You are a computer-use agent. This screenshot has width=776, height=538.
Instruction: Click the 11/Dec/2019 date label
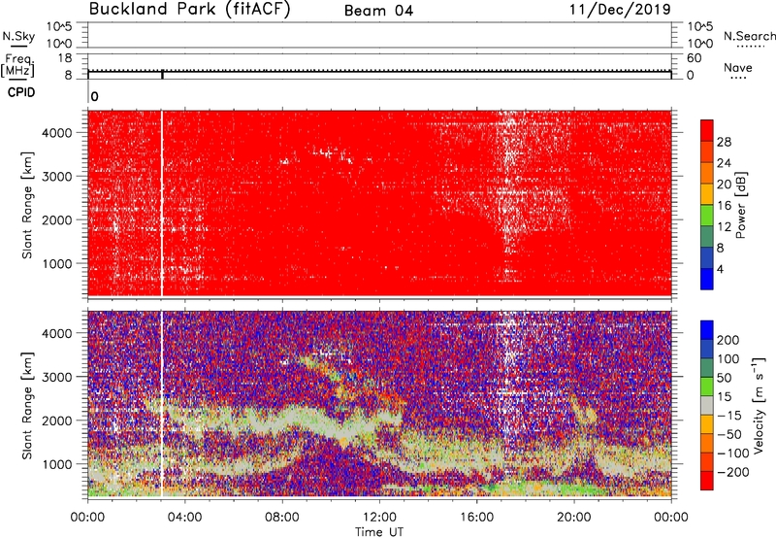(x=620, y=10)
